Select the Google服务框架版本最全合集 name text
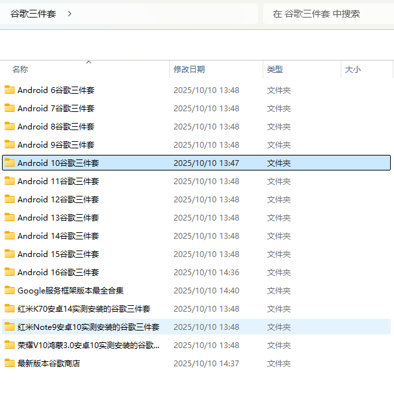The image size is (394, 393). [71, 291]
